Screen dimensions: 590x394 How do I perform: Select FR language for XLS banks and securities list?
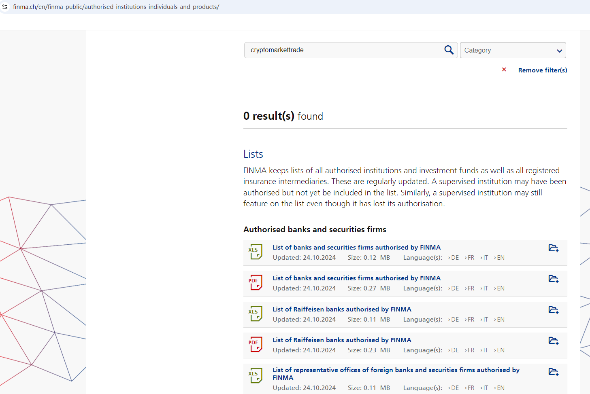470,258
